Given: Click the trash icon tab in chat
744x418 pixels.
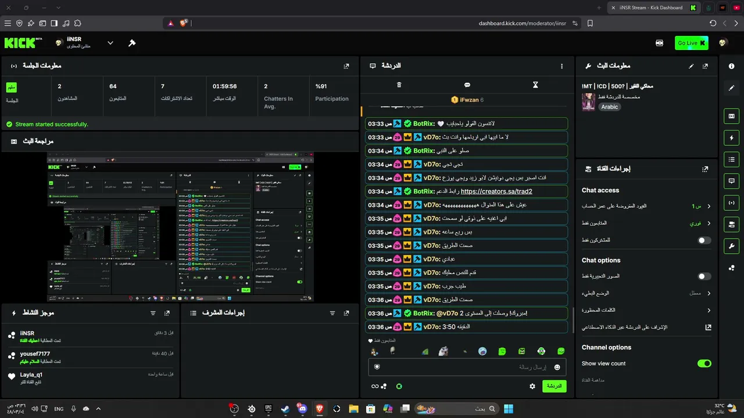Looking at the screenshot, I should [x=399, y=85].
